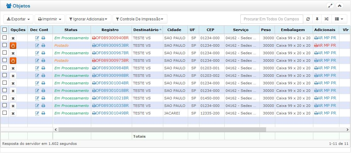Open the Ignorar Adicionais filter menu
Viewport: 352px width, 153px height.
88,19
